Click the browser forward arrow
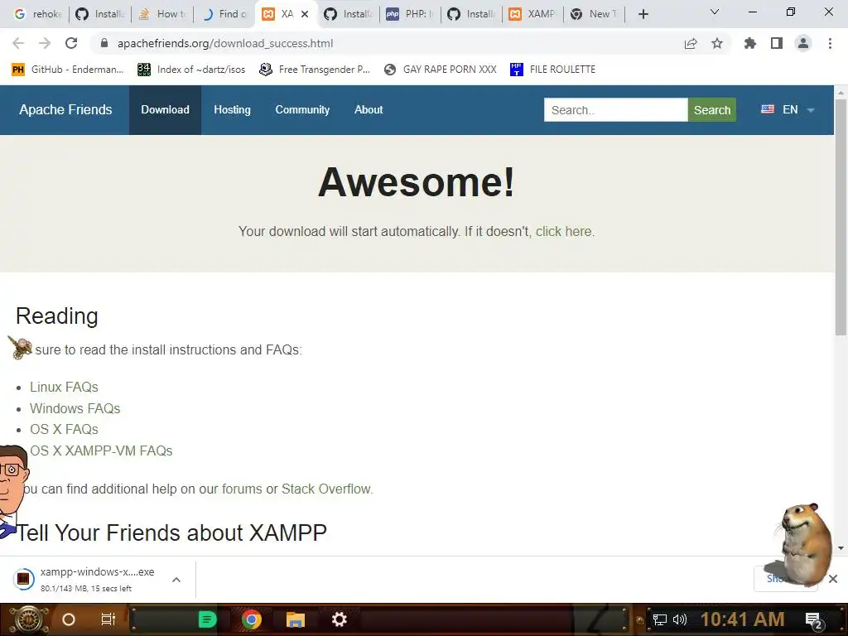The height and width of the screenshot is (636, 848). [x=45, y=43]
